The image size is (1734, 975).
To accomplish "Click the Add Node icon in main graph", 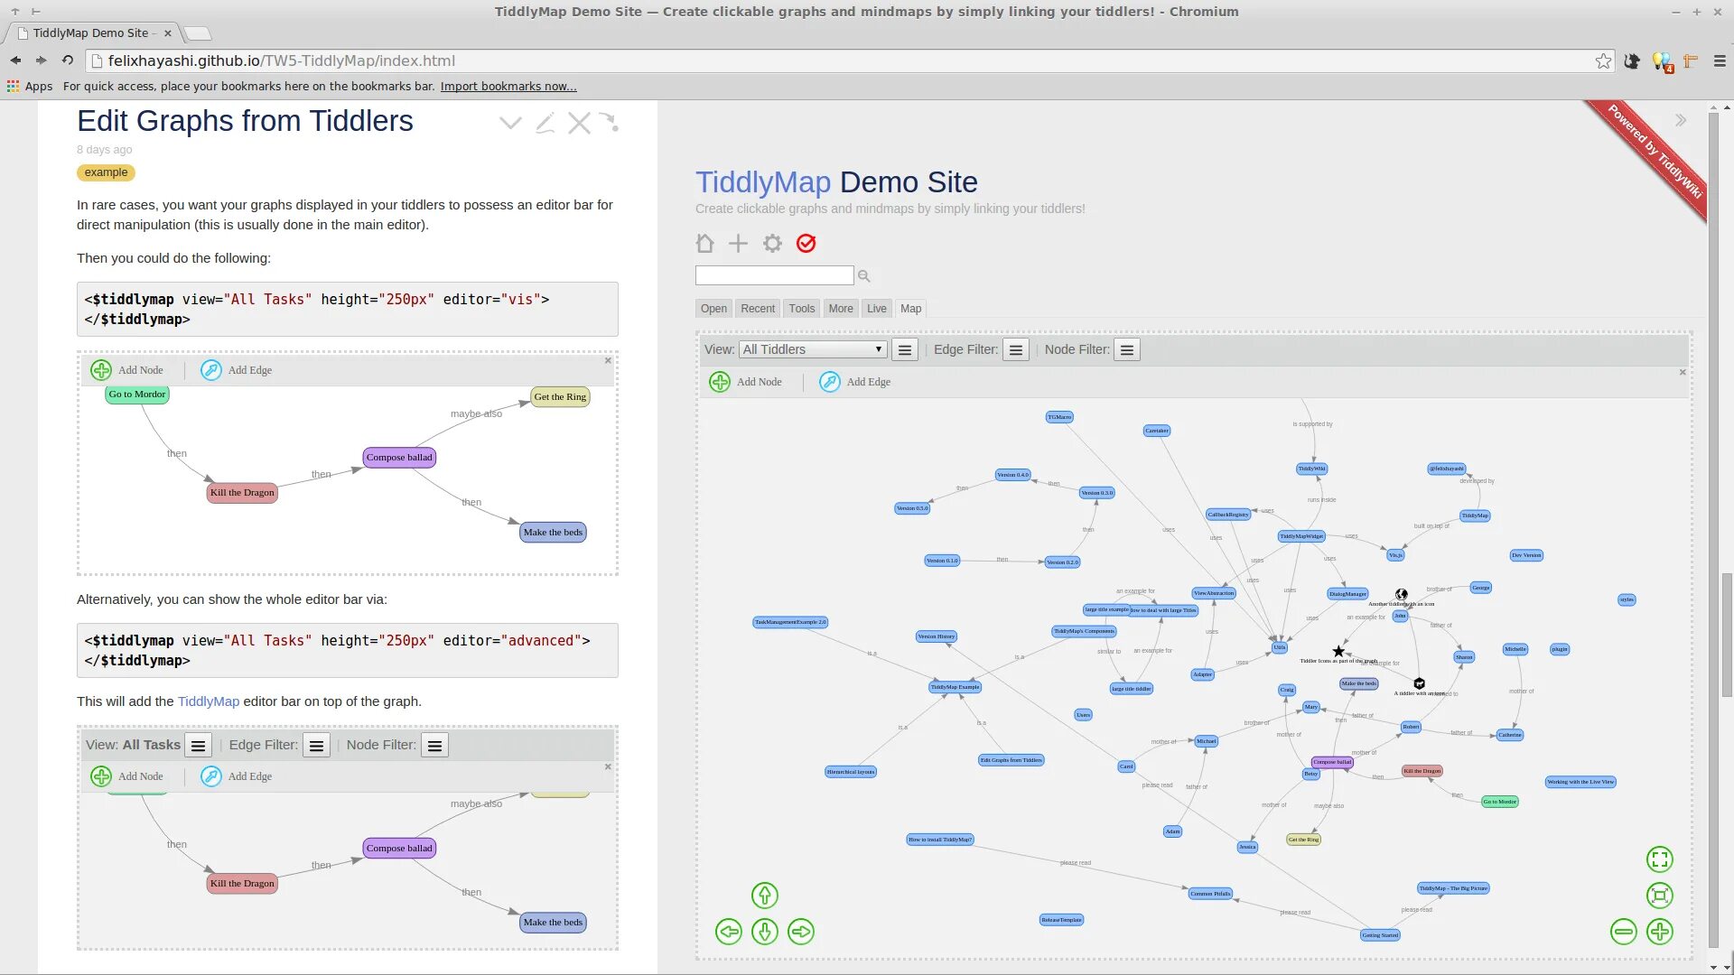I will [719, 382].
